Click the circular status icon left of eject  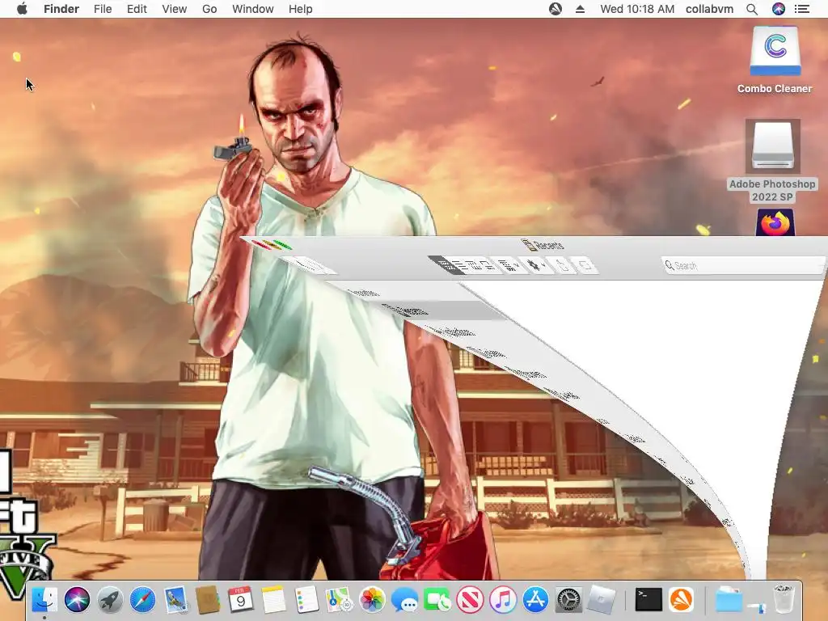[x=555, y=8]
